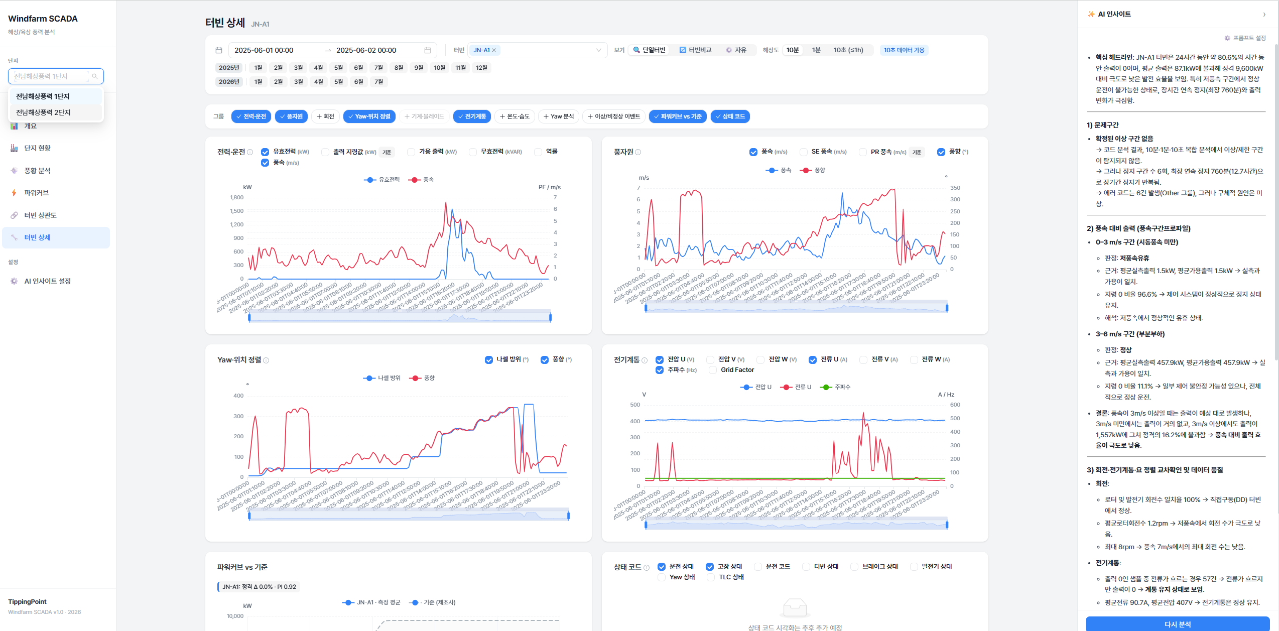The width and height of the screenshot is (1279, 631).
Task: Remove the JN-A1 turbine tag
Action: [x=494, y=50]
